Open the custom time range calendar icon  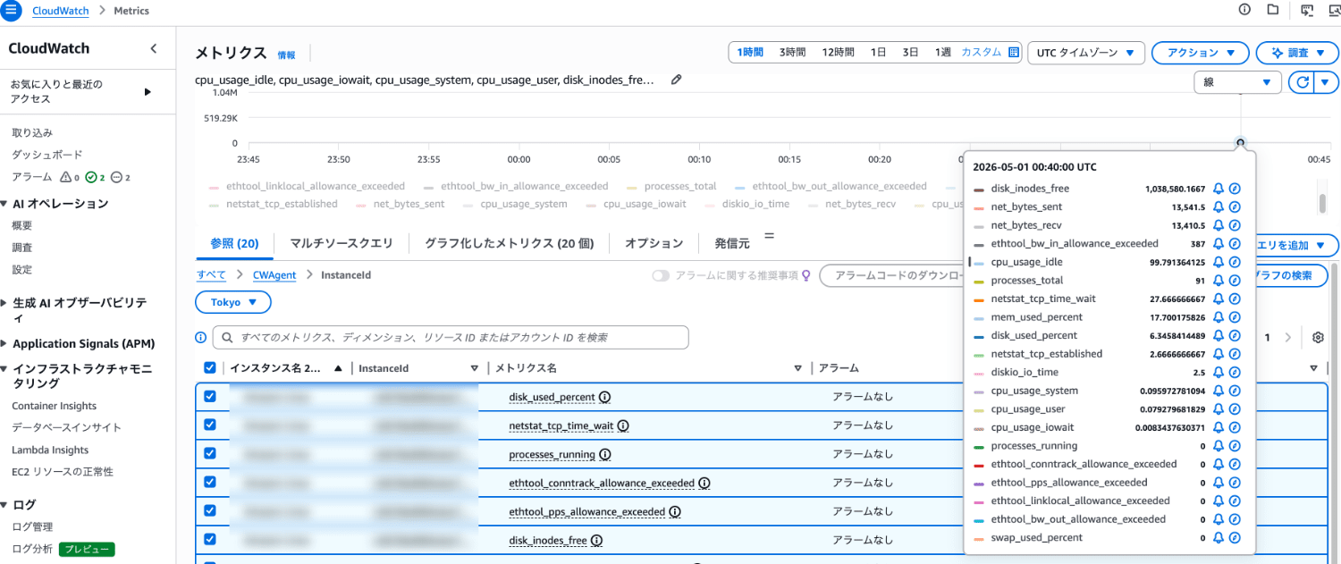pyautogui.click(x=1014, y=52)
